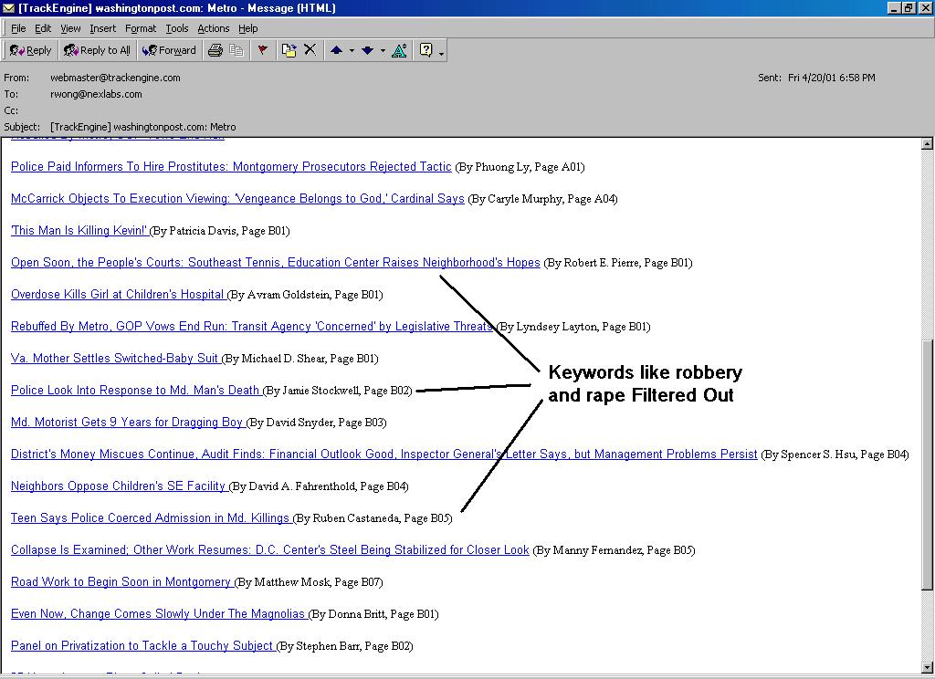Open the People's Courts article link
The image size is (935, 679).
click(276, 262)
